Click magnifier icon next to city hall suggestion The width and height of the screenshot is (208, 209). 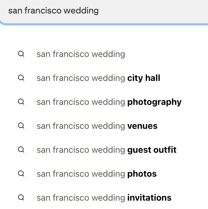(x=21, y=78)
